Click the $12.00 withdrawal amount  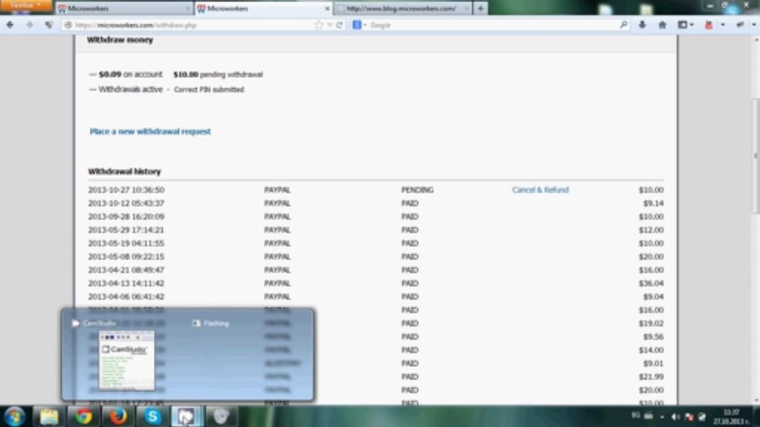(651, 230)
